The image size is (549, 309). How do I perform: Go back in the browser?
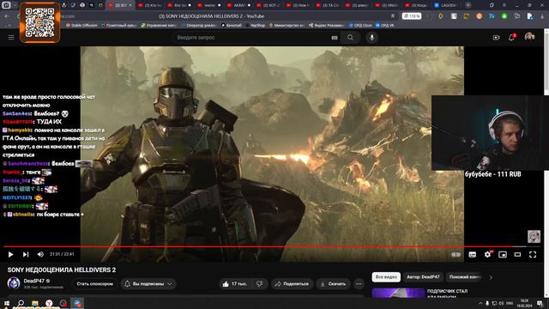7,16
